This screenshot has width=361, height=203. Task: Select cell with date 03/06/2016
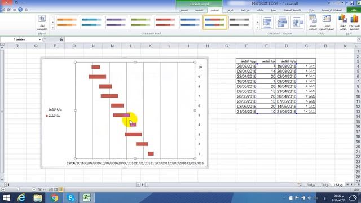pyautogui.click(x=246, y=107)
